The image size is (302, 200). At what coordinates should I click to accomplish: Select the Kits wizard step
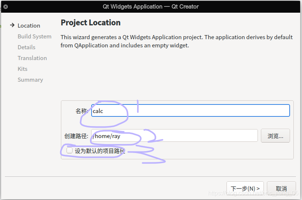(22, 69)
